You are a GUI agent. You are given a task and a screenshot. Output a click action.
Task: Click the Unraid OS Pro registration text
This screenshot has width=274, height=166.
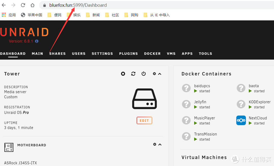coord(16,112)
